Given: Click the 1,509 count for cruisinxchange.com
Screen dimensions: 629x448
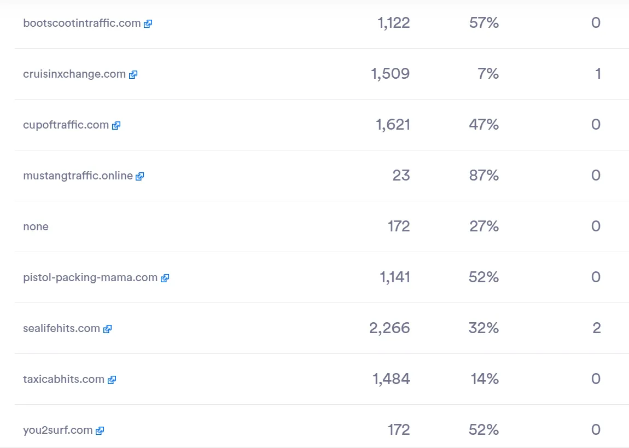Looking at the screenshot, I should pos(391,73).
